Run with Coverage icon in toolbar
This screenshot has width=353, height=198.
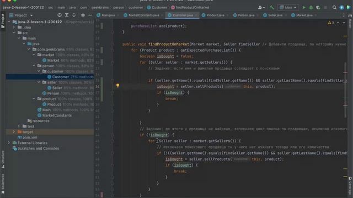coord(318,7)
